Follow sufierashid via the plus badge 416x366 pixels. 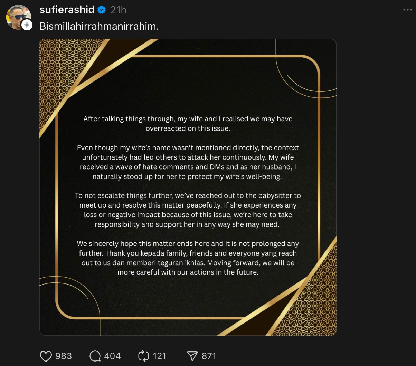coord(26,25)
